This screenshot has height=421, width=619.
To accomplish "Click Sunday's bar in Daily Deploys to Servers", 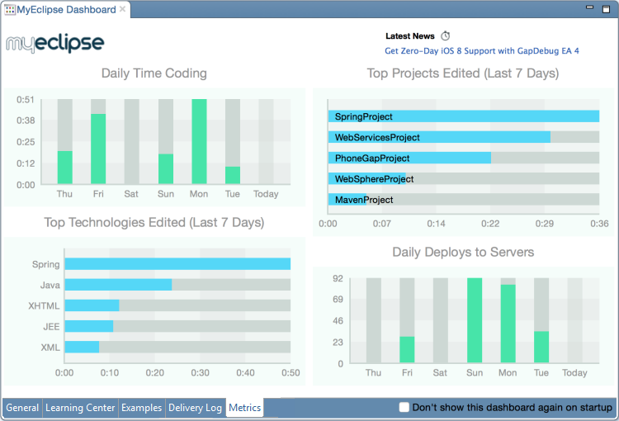I will (x=475, y=320).
